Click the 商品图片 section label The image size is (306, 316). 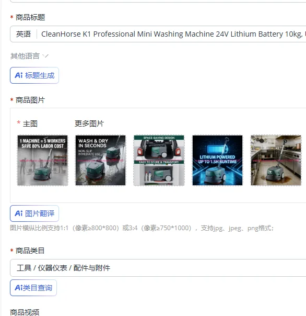coord(30,100)
